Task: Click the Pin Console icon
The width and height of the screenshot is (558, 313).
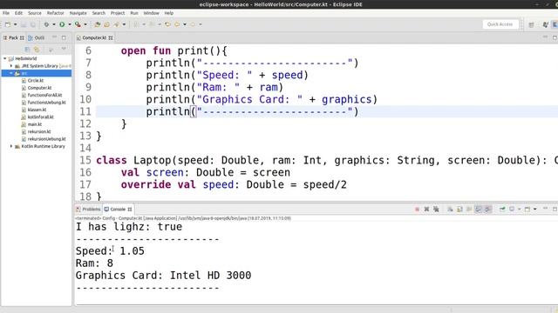Action: pos(502,209)
